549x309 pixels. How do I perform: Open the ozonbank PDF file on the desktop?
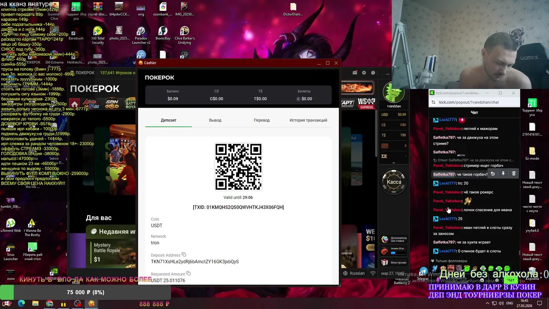click(163, 9)
